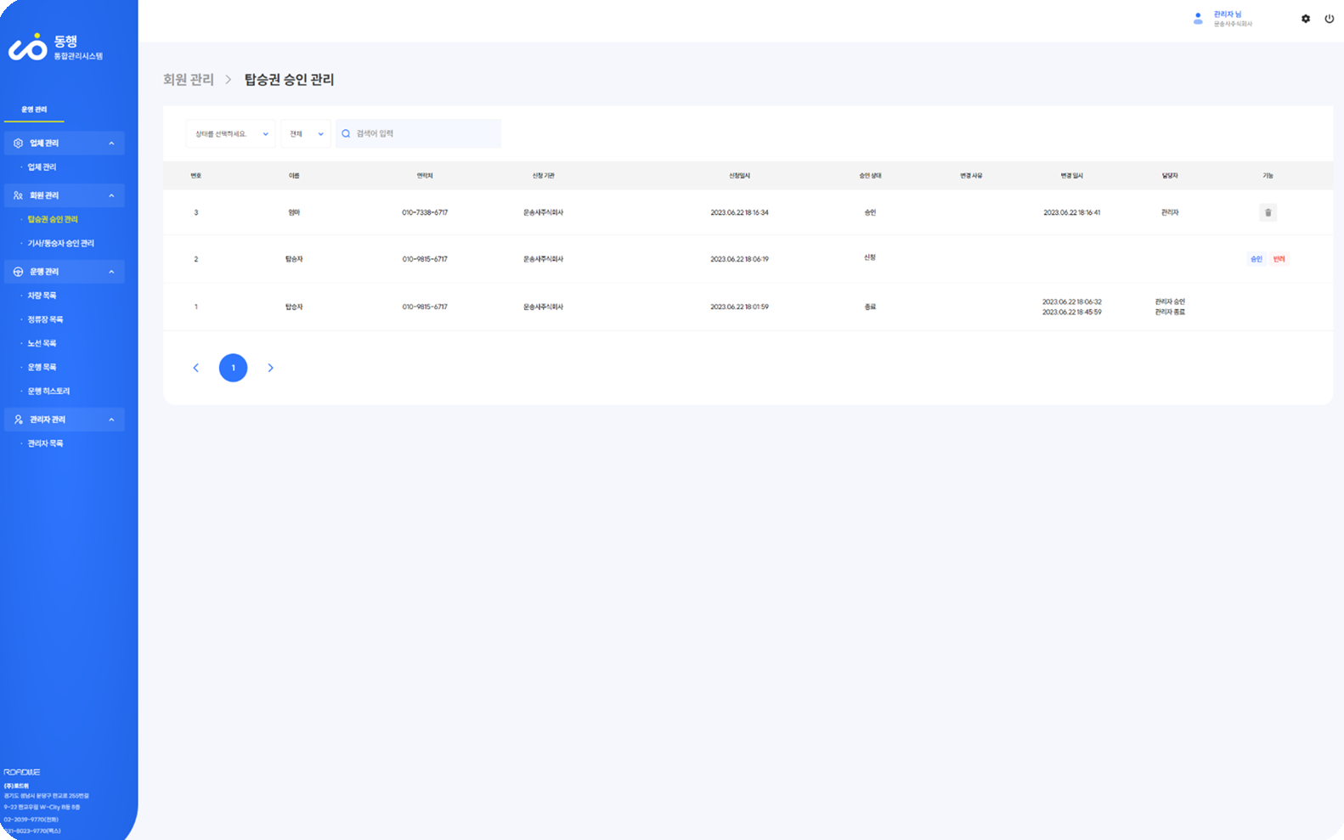Click the steering wheel icon beside 운행 관리

[x=18, y=272]
